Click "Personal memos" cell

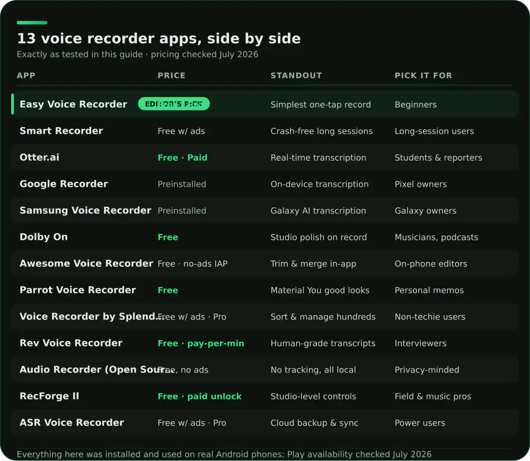tap(429, 290)
